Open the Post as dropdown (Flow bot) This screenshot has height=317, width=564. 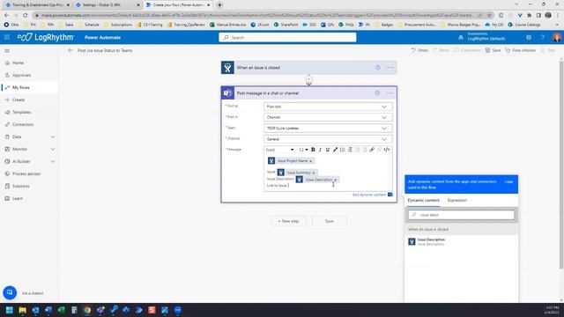(x=328, y=107)
